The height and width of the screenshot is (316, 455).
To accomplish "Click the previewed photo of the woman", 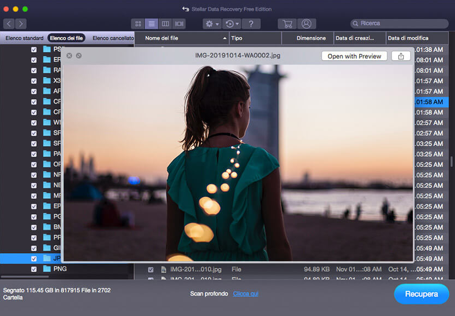I will click(238, 163).
